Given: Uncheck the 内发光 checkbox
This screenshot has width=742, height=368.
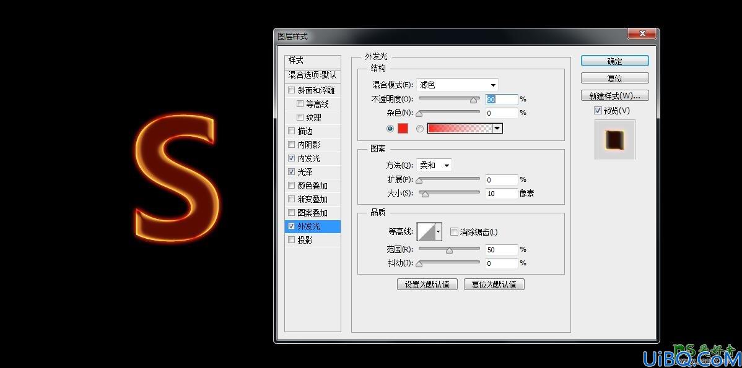Looking at the screenshot, I should tap(291, 158).
